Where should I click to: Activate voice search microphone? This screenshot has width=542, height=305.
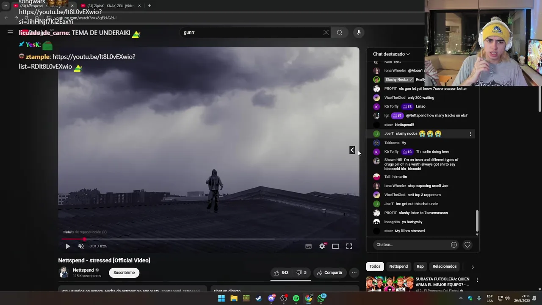pyautogui.click(x=359, y=33)
